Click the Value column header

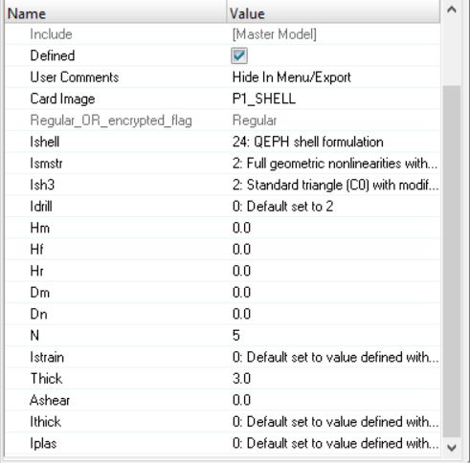click(334, 12)
